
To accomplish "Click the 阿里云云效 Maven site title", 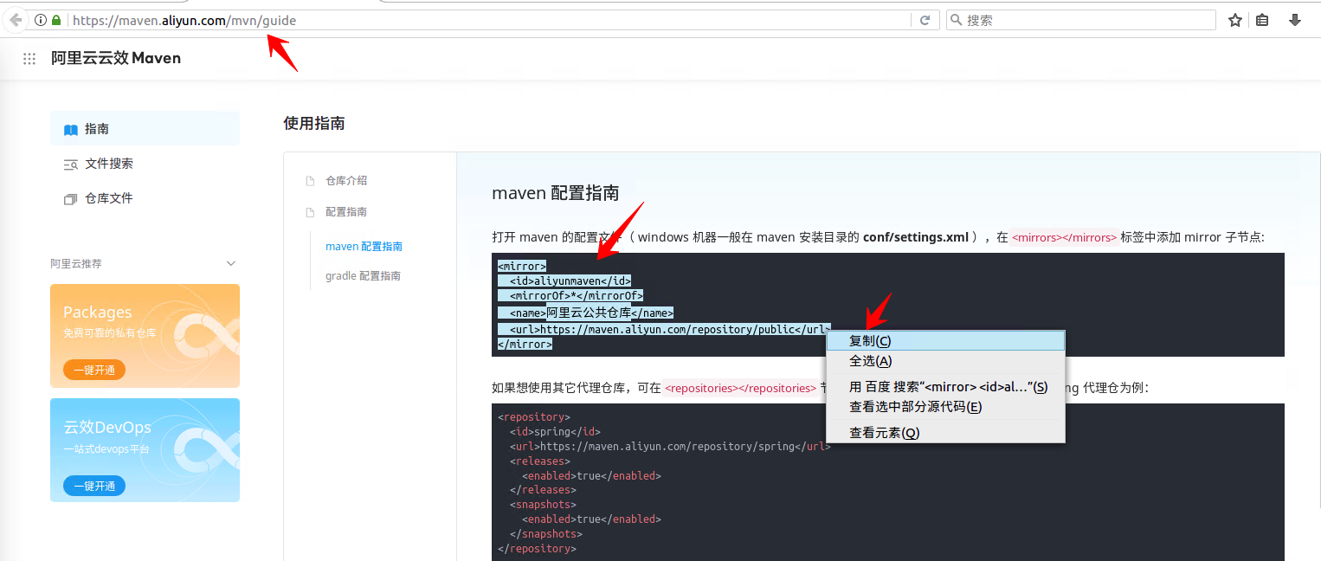I will [x=116, y=58].
